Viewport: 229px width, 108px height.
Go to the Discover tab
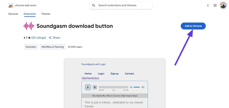[13, 14]
